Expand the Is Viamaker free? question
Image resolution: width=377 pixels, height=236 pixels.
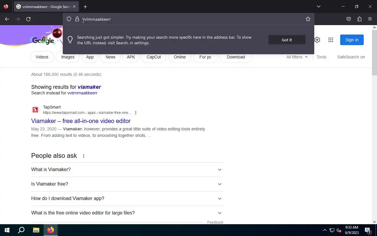pos(127,184)
